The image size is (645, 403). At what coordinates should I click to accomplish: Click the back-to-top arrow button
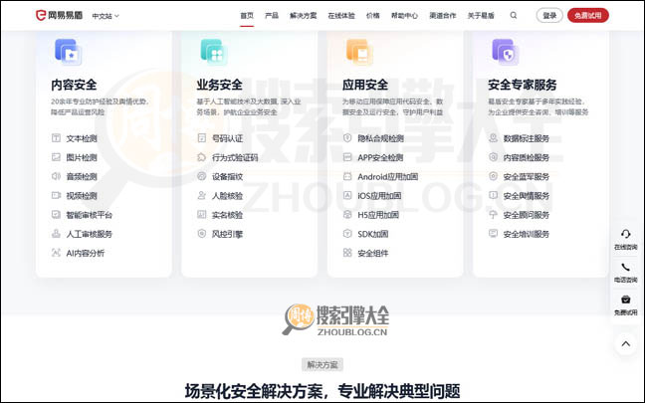[x=626, y=343]
